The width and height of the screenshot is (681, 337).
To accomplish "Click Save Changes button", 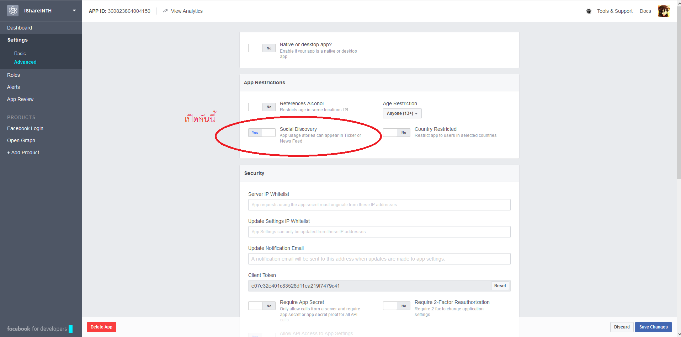I will pyautogui.click(x=653, y=327).
